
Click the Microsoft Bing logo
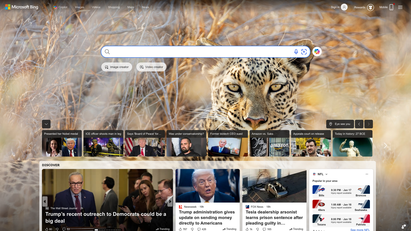click(x=22, y=7)
